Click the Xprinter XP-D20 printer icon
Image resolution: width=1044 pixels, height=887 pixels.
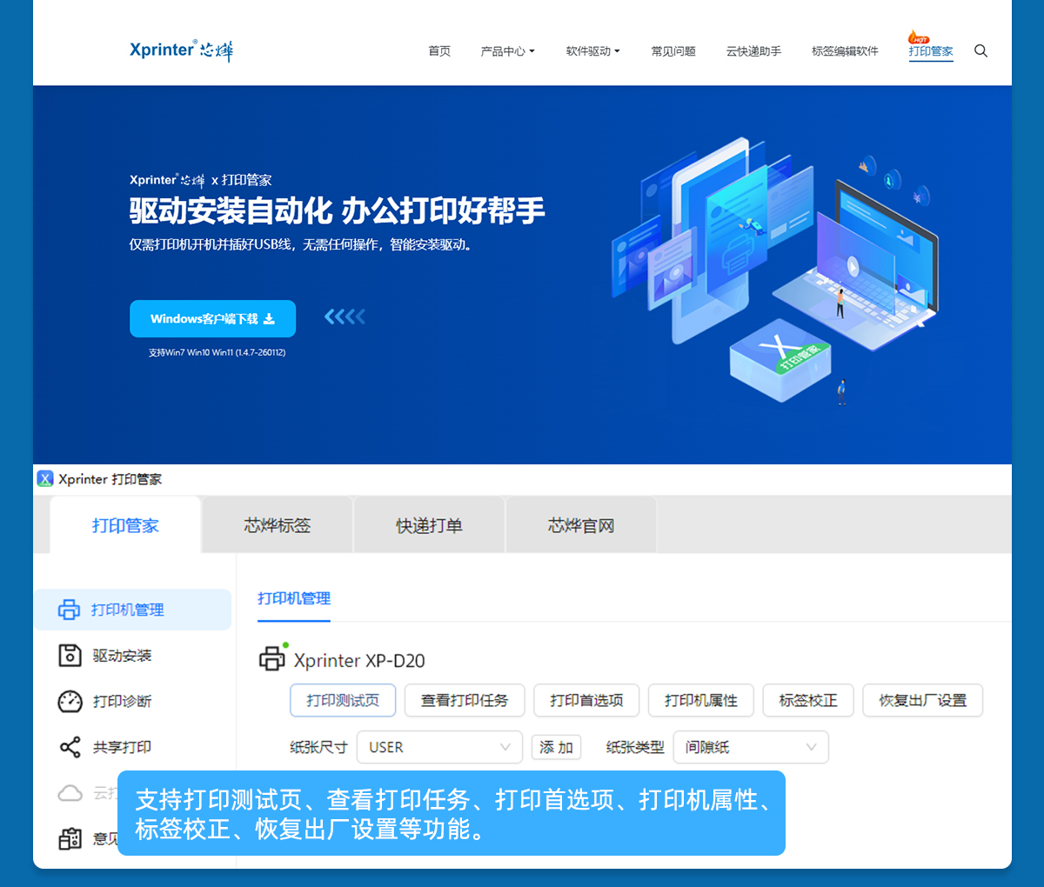coord(272,658)
